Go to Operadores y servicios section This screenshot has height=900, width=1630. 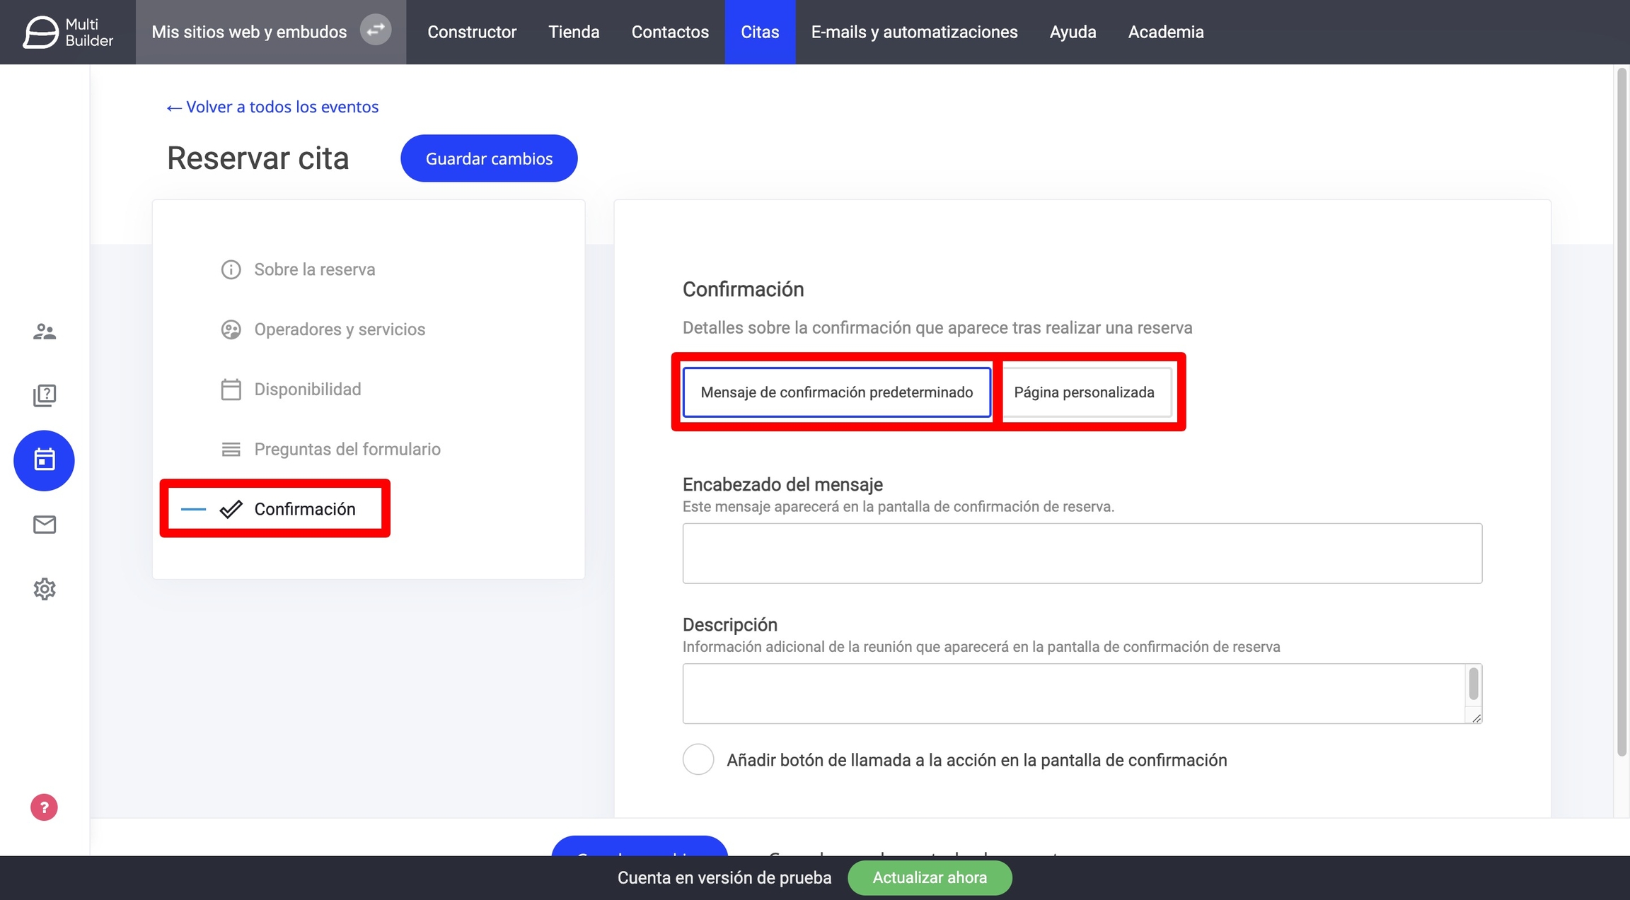(x=340, y=329)
